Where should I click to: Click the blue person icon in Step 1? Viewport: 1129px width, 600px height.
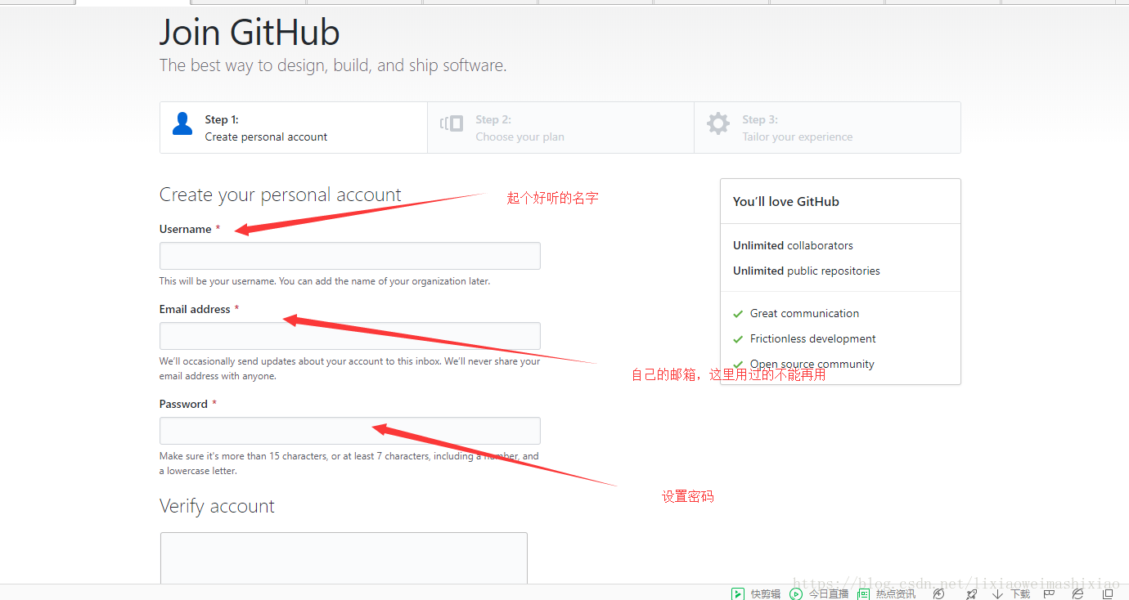182,123
